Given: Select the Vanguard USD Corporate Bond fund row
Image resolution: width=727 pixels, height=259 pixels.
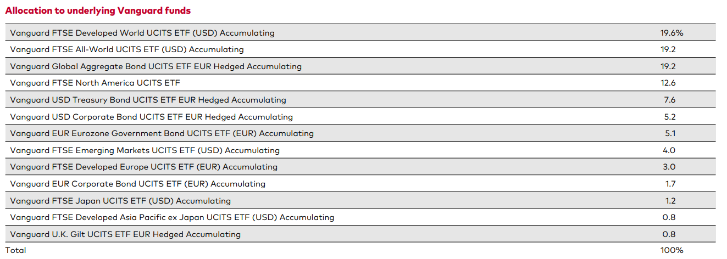Looking at the screenshot, I should [152, 117].
